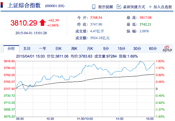
Task: Click the 最高 value 3817.08
Action: click(145, 18)
